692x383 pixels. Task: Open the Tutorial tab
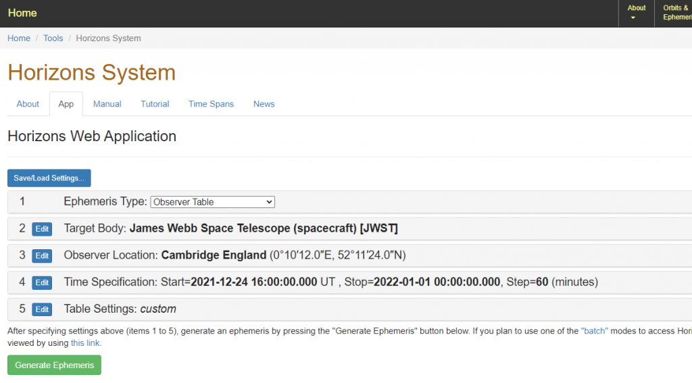(x=155, y=104)
